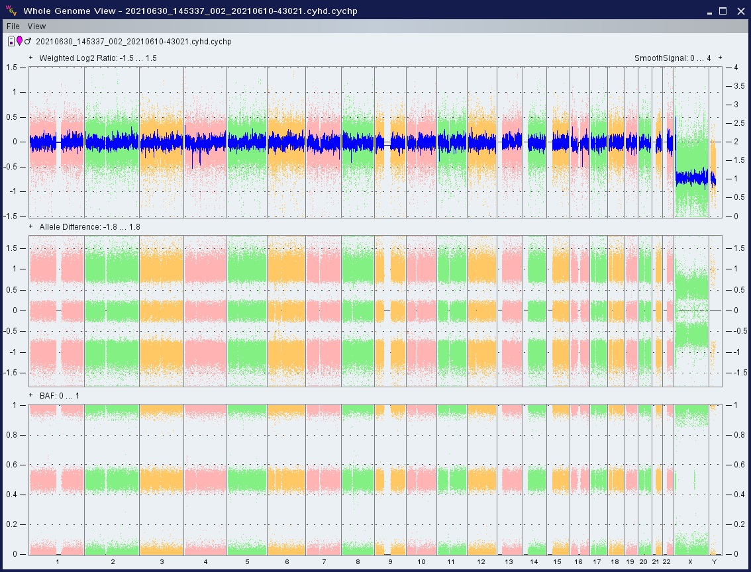
Task: Click the Weighted Log2 Ratio range label
Action: 98,58
